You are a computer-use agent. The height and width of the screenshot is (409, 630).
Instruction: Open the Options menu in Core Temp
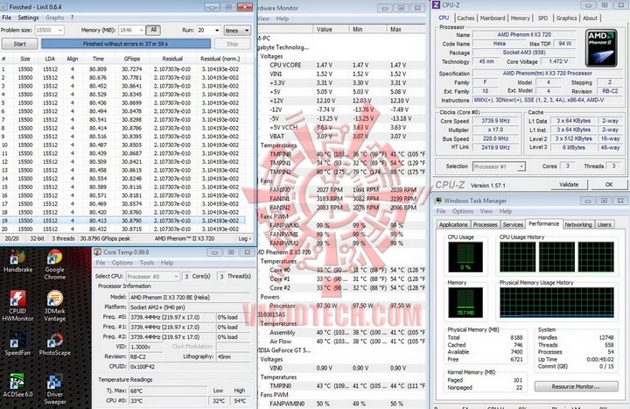click(x=122, y=263)
